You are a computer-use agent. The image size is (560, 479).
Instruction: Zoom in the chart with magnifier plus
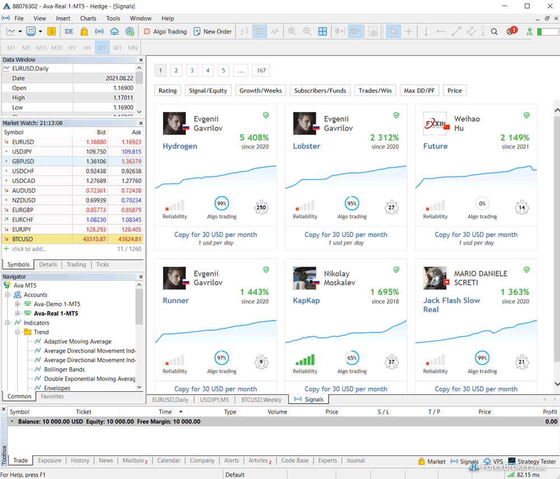click(292, 31)
